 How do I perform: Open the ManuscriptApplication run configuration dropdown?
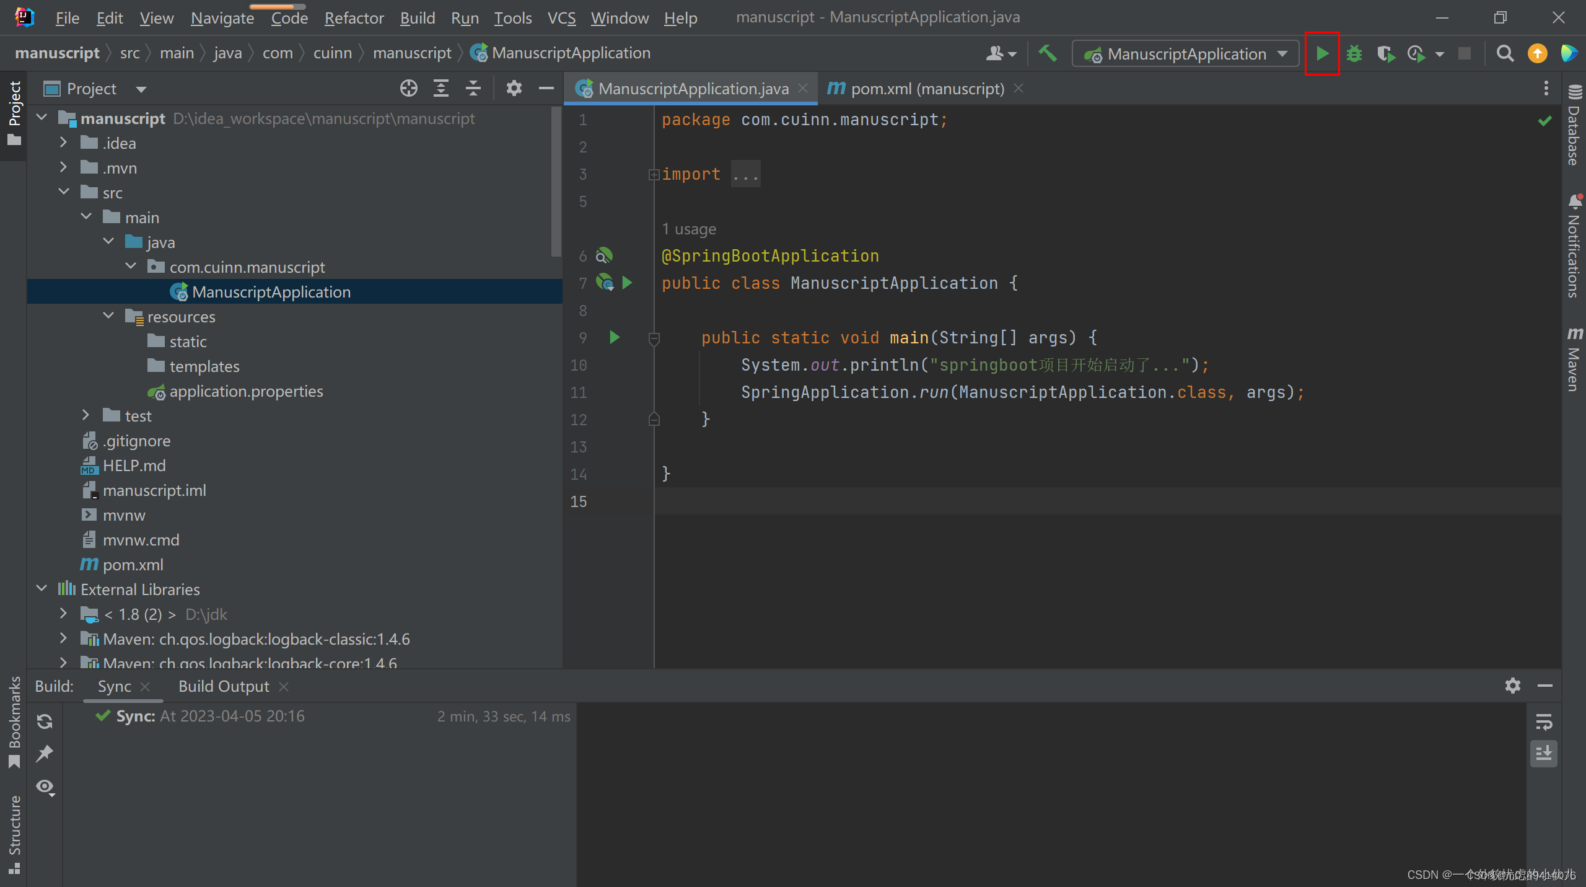click(1185, 54)
